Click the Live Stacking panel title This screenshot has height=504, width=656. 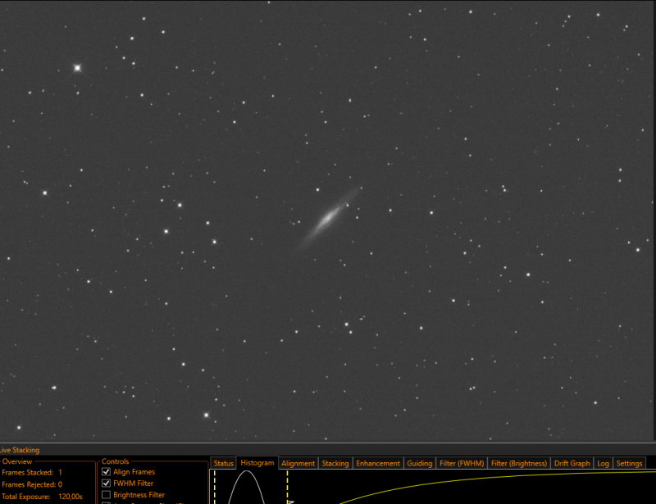coord(20,450)
